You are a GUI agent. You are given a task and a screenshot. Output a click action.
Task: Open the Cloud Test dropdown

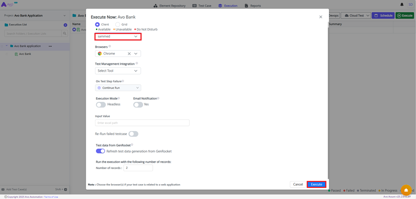click(355, 16)
